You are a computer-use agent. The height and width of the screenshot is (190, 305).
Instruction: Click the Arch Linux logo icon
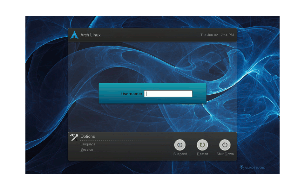pos(74,35)
